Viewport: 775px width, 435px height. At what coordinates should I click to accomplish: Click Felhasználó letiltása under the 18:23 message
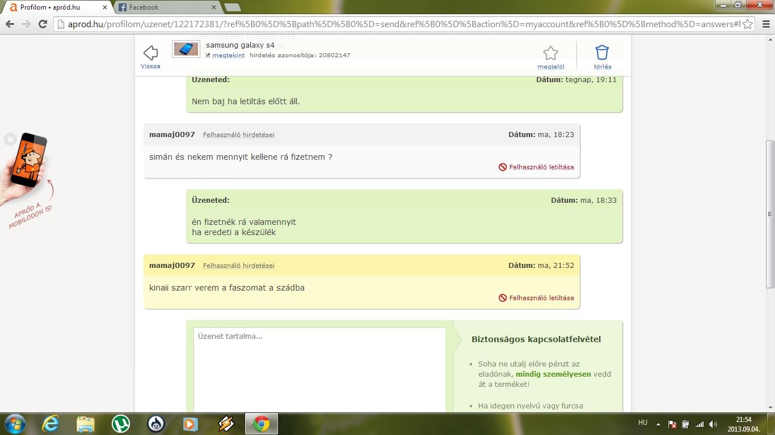536,167
